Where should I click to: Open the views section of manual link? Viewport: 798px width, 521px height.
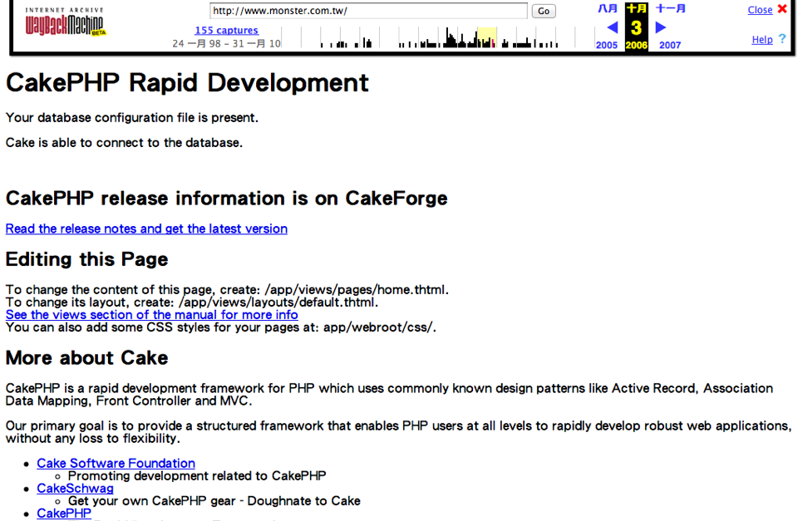point(151,315)
